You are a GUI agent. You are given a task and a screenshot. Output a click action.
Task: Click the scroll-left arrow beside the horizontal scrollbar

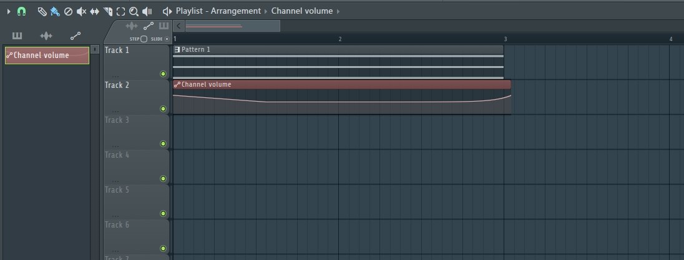[x=178, y=26]
